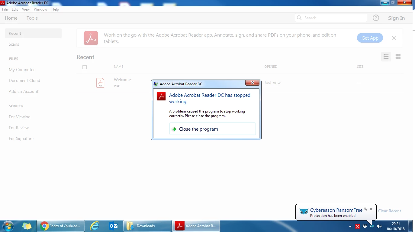415x232 pixels.
Task: Show hidden system tray icons
Action: click(x=350, y=226)
